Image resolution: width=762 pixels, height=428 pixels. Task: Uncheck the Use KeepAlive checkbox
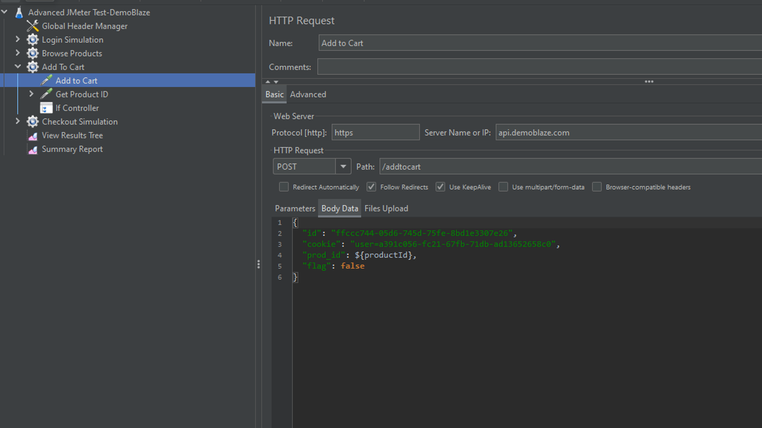tap(440, 187)
